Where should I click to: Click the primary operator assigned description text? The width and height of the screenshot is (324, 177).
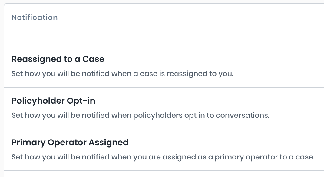(x=163, y=157)
